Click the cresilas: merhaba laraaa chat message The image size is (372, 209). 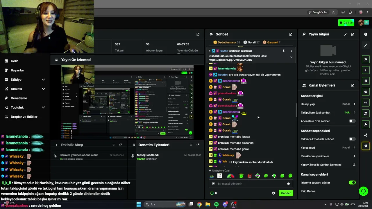click(234, 136)
